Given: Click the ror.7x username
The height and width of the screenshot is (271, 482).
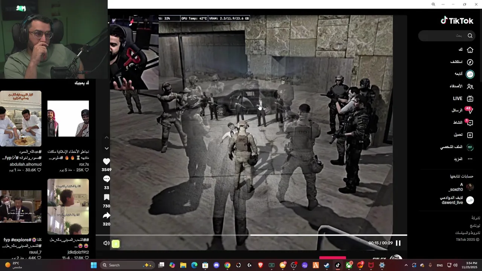Looking at the screenshot, I should tap(84, 164).
